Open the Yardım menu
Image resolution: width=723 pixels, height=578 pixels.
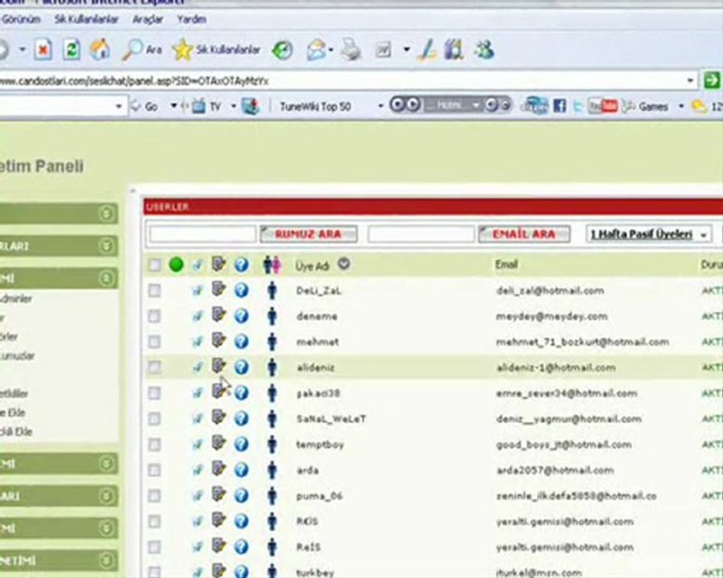pyautogui.click(x=191, y=19)
